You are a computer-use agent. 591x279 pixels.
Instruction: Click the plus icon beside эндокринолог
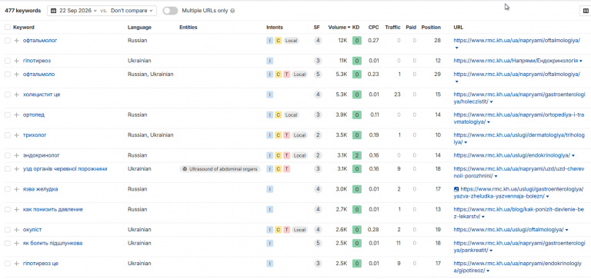pyautogui.click(x=17, y=155)
